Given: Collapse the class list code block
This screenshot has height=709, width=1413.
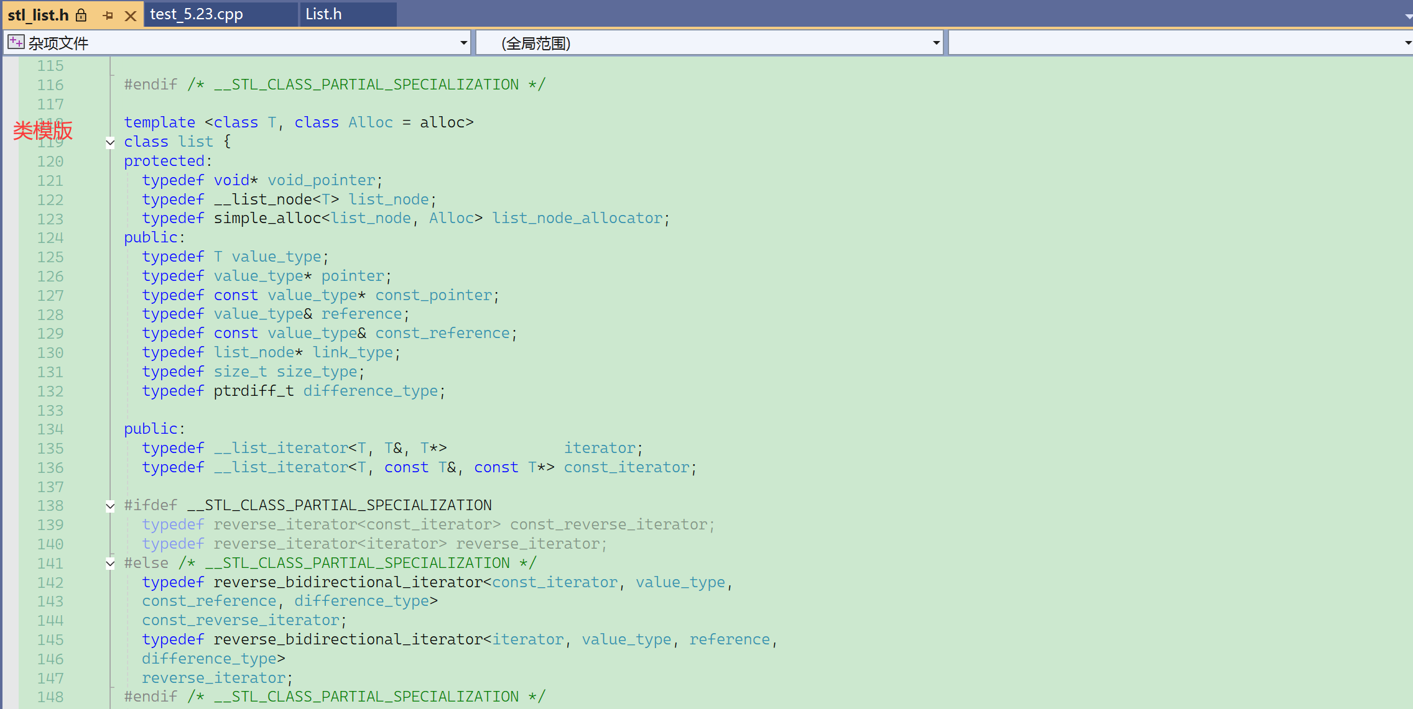Looking at the screenshot, I should (110, 142).
